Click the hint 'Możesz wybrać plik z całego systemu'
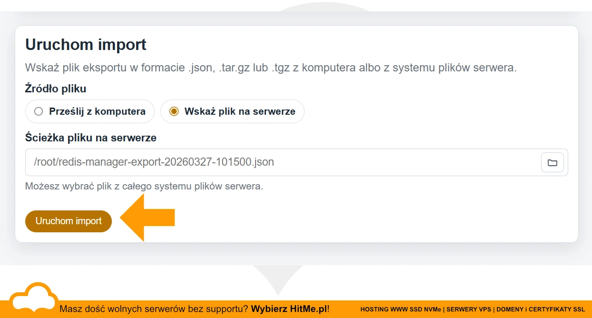 [x=144, y=186]
